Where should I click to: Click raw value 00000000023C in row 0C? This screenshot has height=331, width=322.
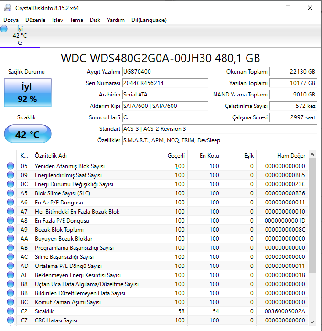[x=285, y=184]
